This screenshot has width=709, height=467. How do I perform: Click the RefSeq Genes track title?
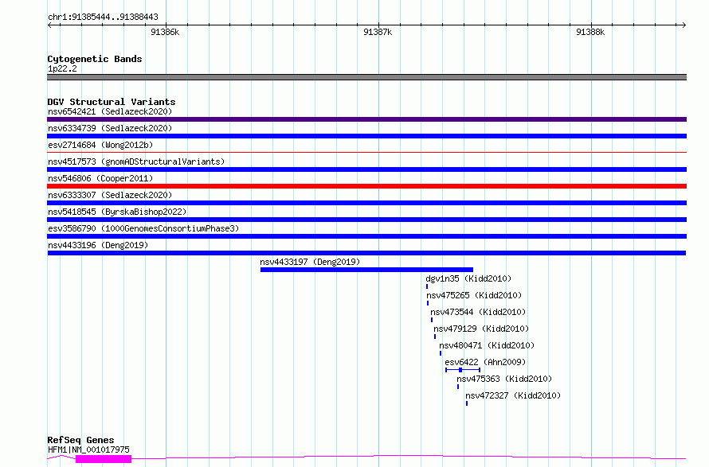point(80,440)
